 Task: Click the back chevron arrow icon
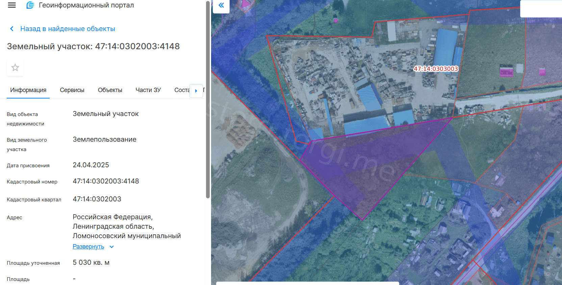coord(12,29)
